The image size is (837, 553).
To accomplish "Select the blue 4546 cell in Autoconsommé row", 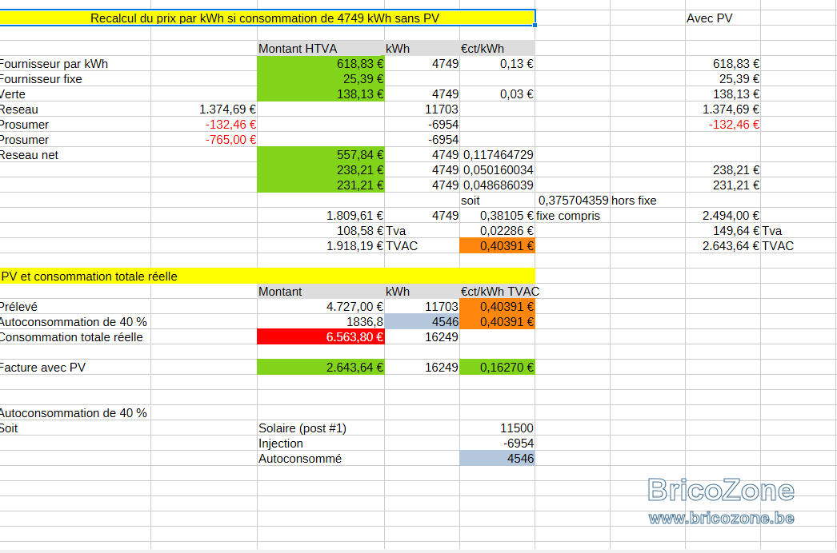I will click(497, 459).
